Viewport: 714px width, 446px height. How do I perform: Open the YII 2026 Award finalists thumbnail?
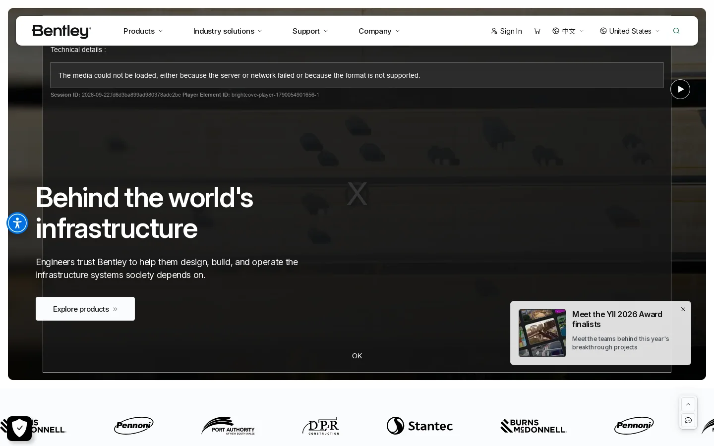(x=542, y=333)
